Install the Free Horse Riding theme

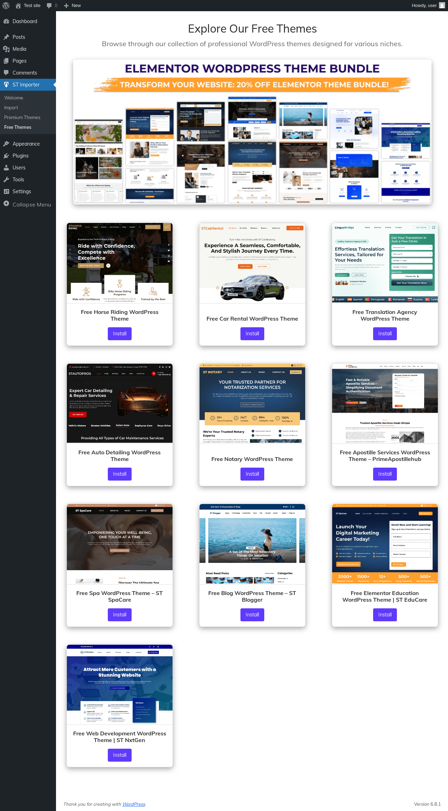click(120, 334)
